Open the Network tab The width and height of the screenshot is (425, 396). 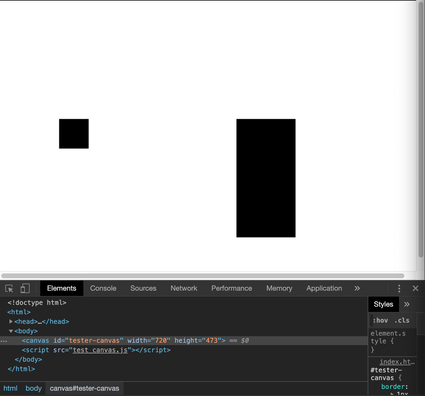(x=184, y=289)
